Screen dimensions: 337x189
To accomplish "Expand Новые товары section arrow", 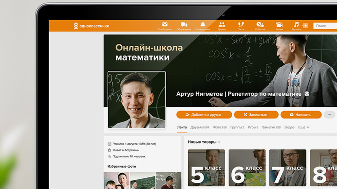I will tap(219, 142).
